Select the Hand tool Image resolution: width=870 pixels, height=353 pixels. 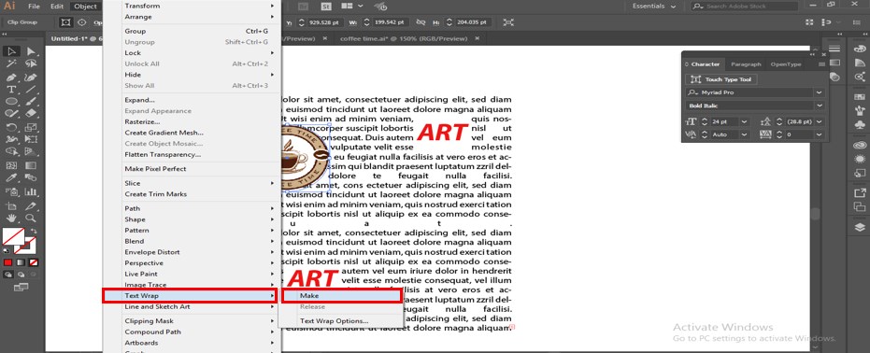coord(11,218)
